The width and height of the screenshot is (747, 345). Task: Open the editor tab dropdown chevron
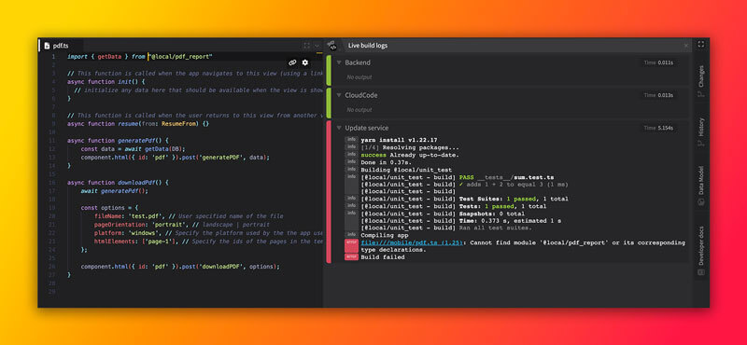[317, 46]
